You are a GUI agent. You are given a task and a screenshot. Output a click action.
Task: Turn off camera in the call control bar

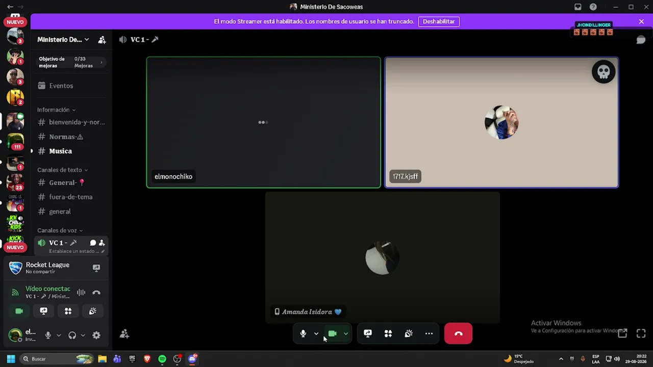click(333, 333)
